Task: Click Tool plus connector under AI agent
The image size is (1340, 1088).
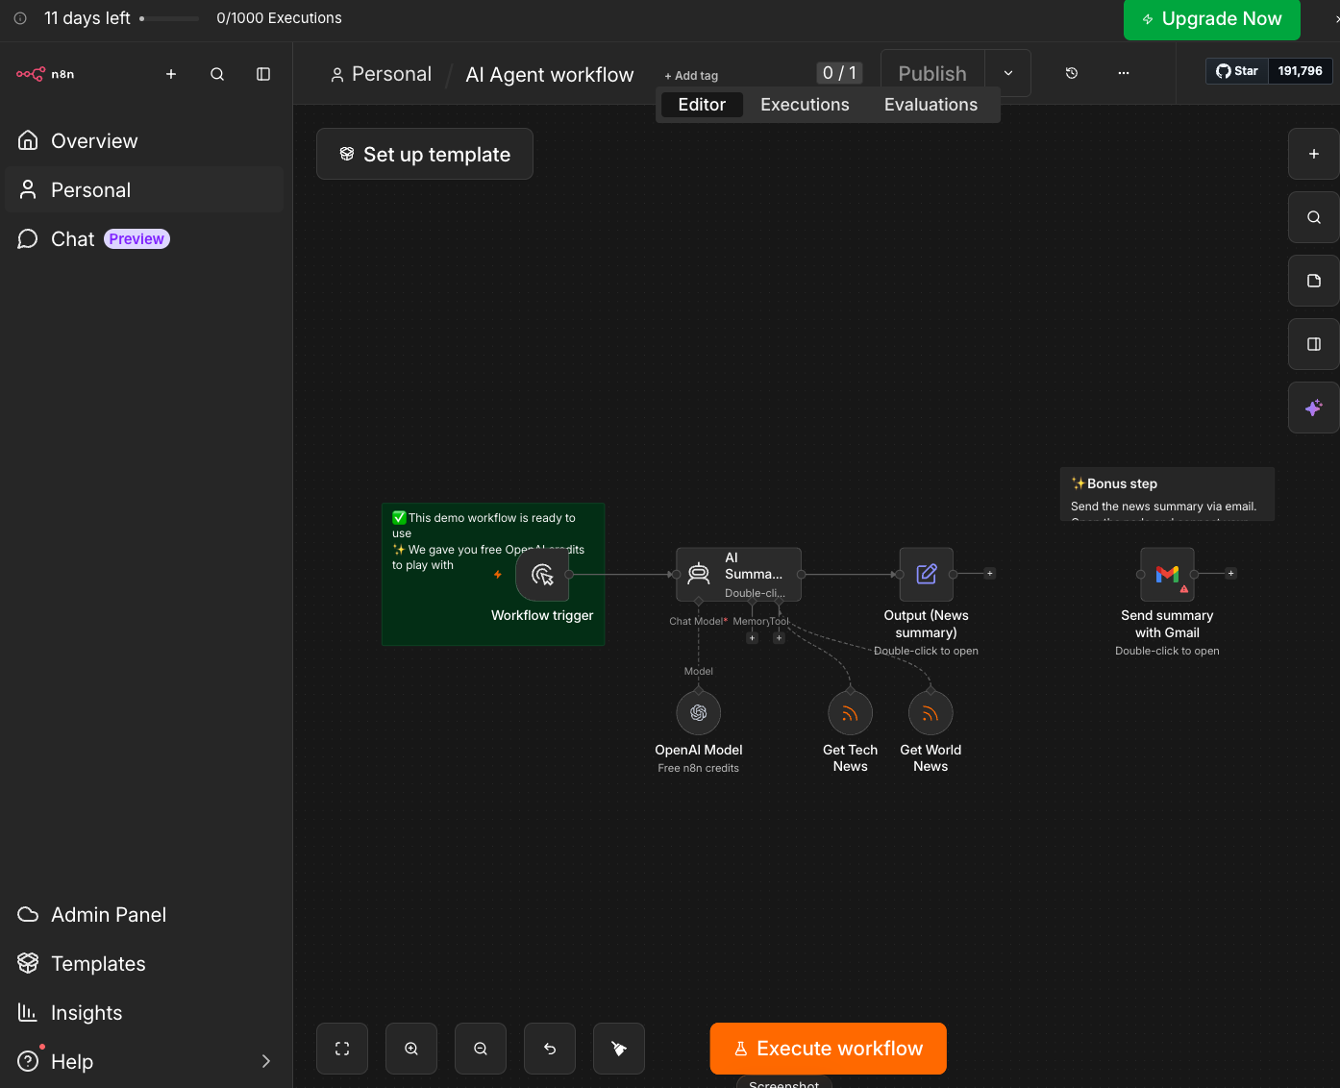Action: pyautogui.click(x=780, y=638)
